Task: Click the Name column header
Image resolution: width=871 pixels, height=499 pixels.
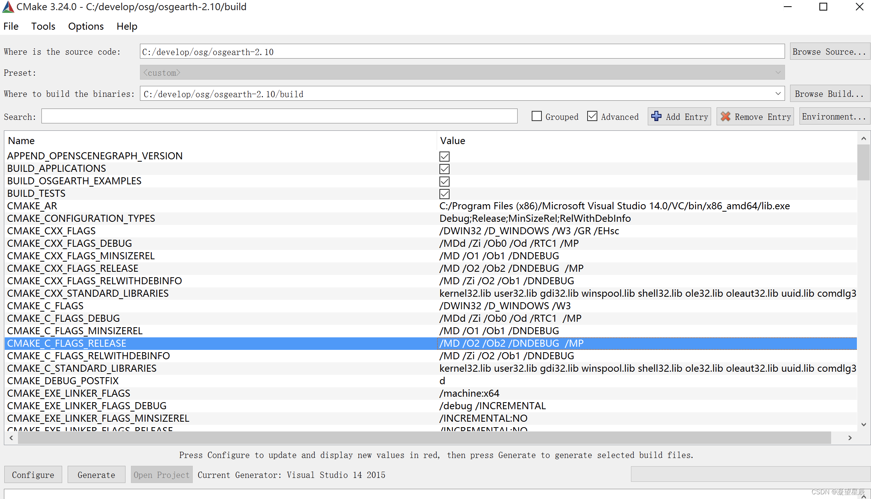Action: [220, 141]
